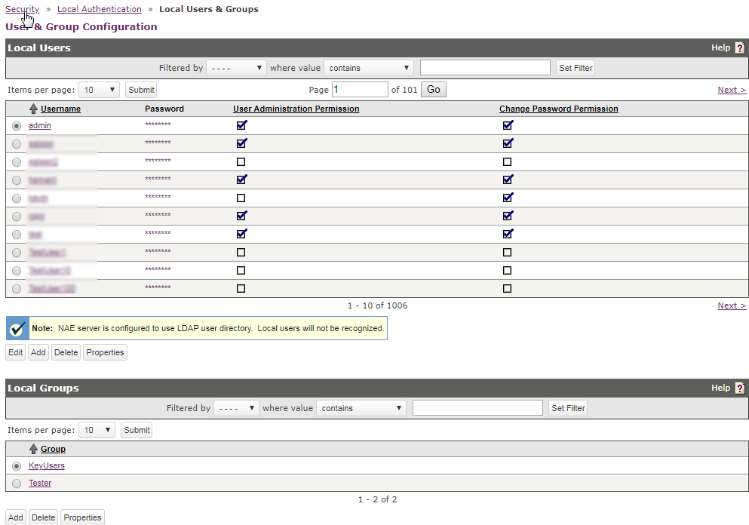Uncheck admin's Change Password Permission
This screenshot has width=749, height=525.
pyautogui.click(x=508, y=125)
